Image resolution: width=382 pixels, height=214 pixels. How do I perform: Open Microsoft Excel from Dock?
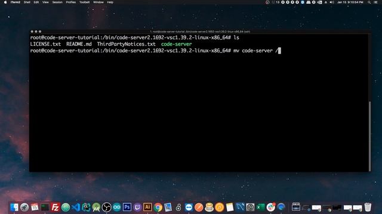260,207
